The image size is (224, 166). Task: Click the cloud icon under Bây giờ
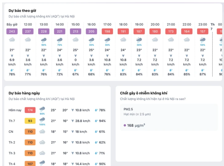point(12,40)
